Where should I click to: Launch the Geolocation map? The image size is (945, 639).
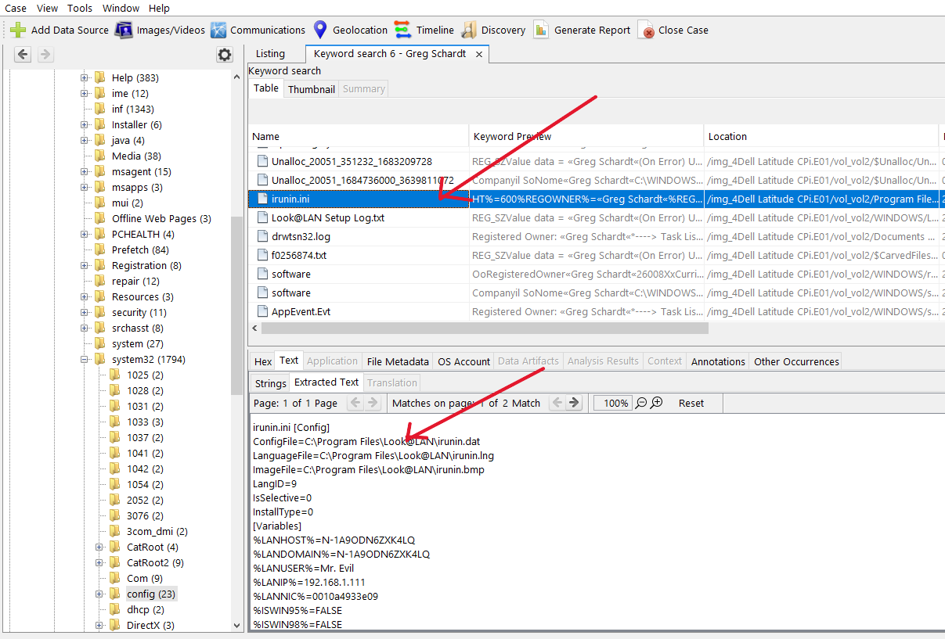[319, 31]
